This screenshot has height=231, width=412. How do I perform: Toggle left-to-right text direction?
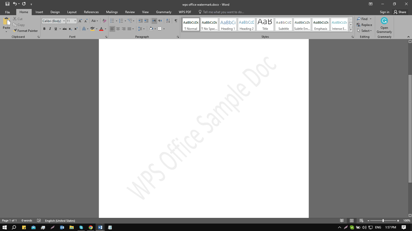[x=154, y=21]
